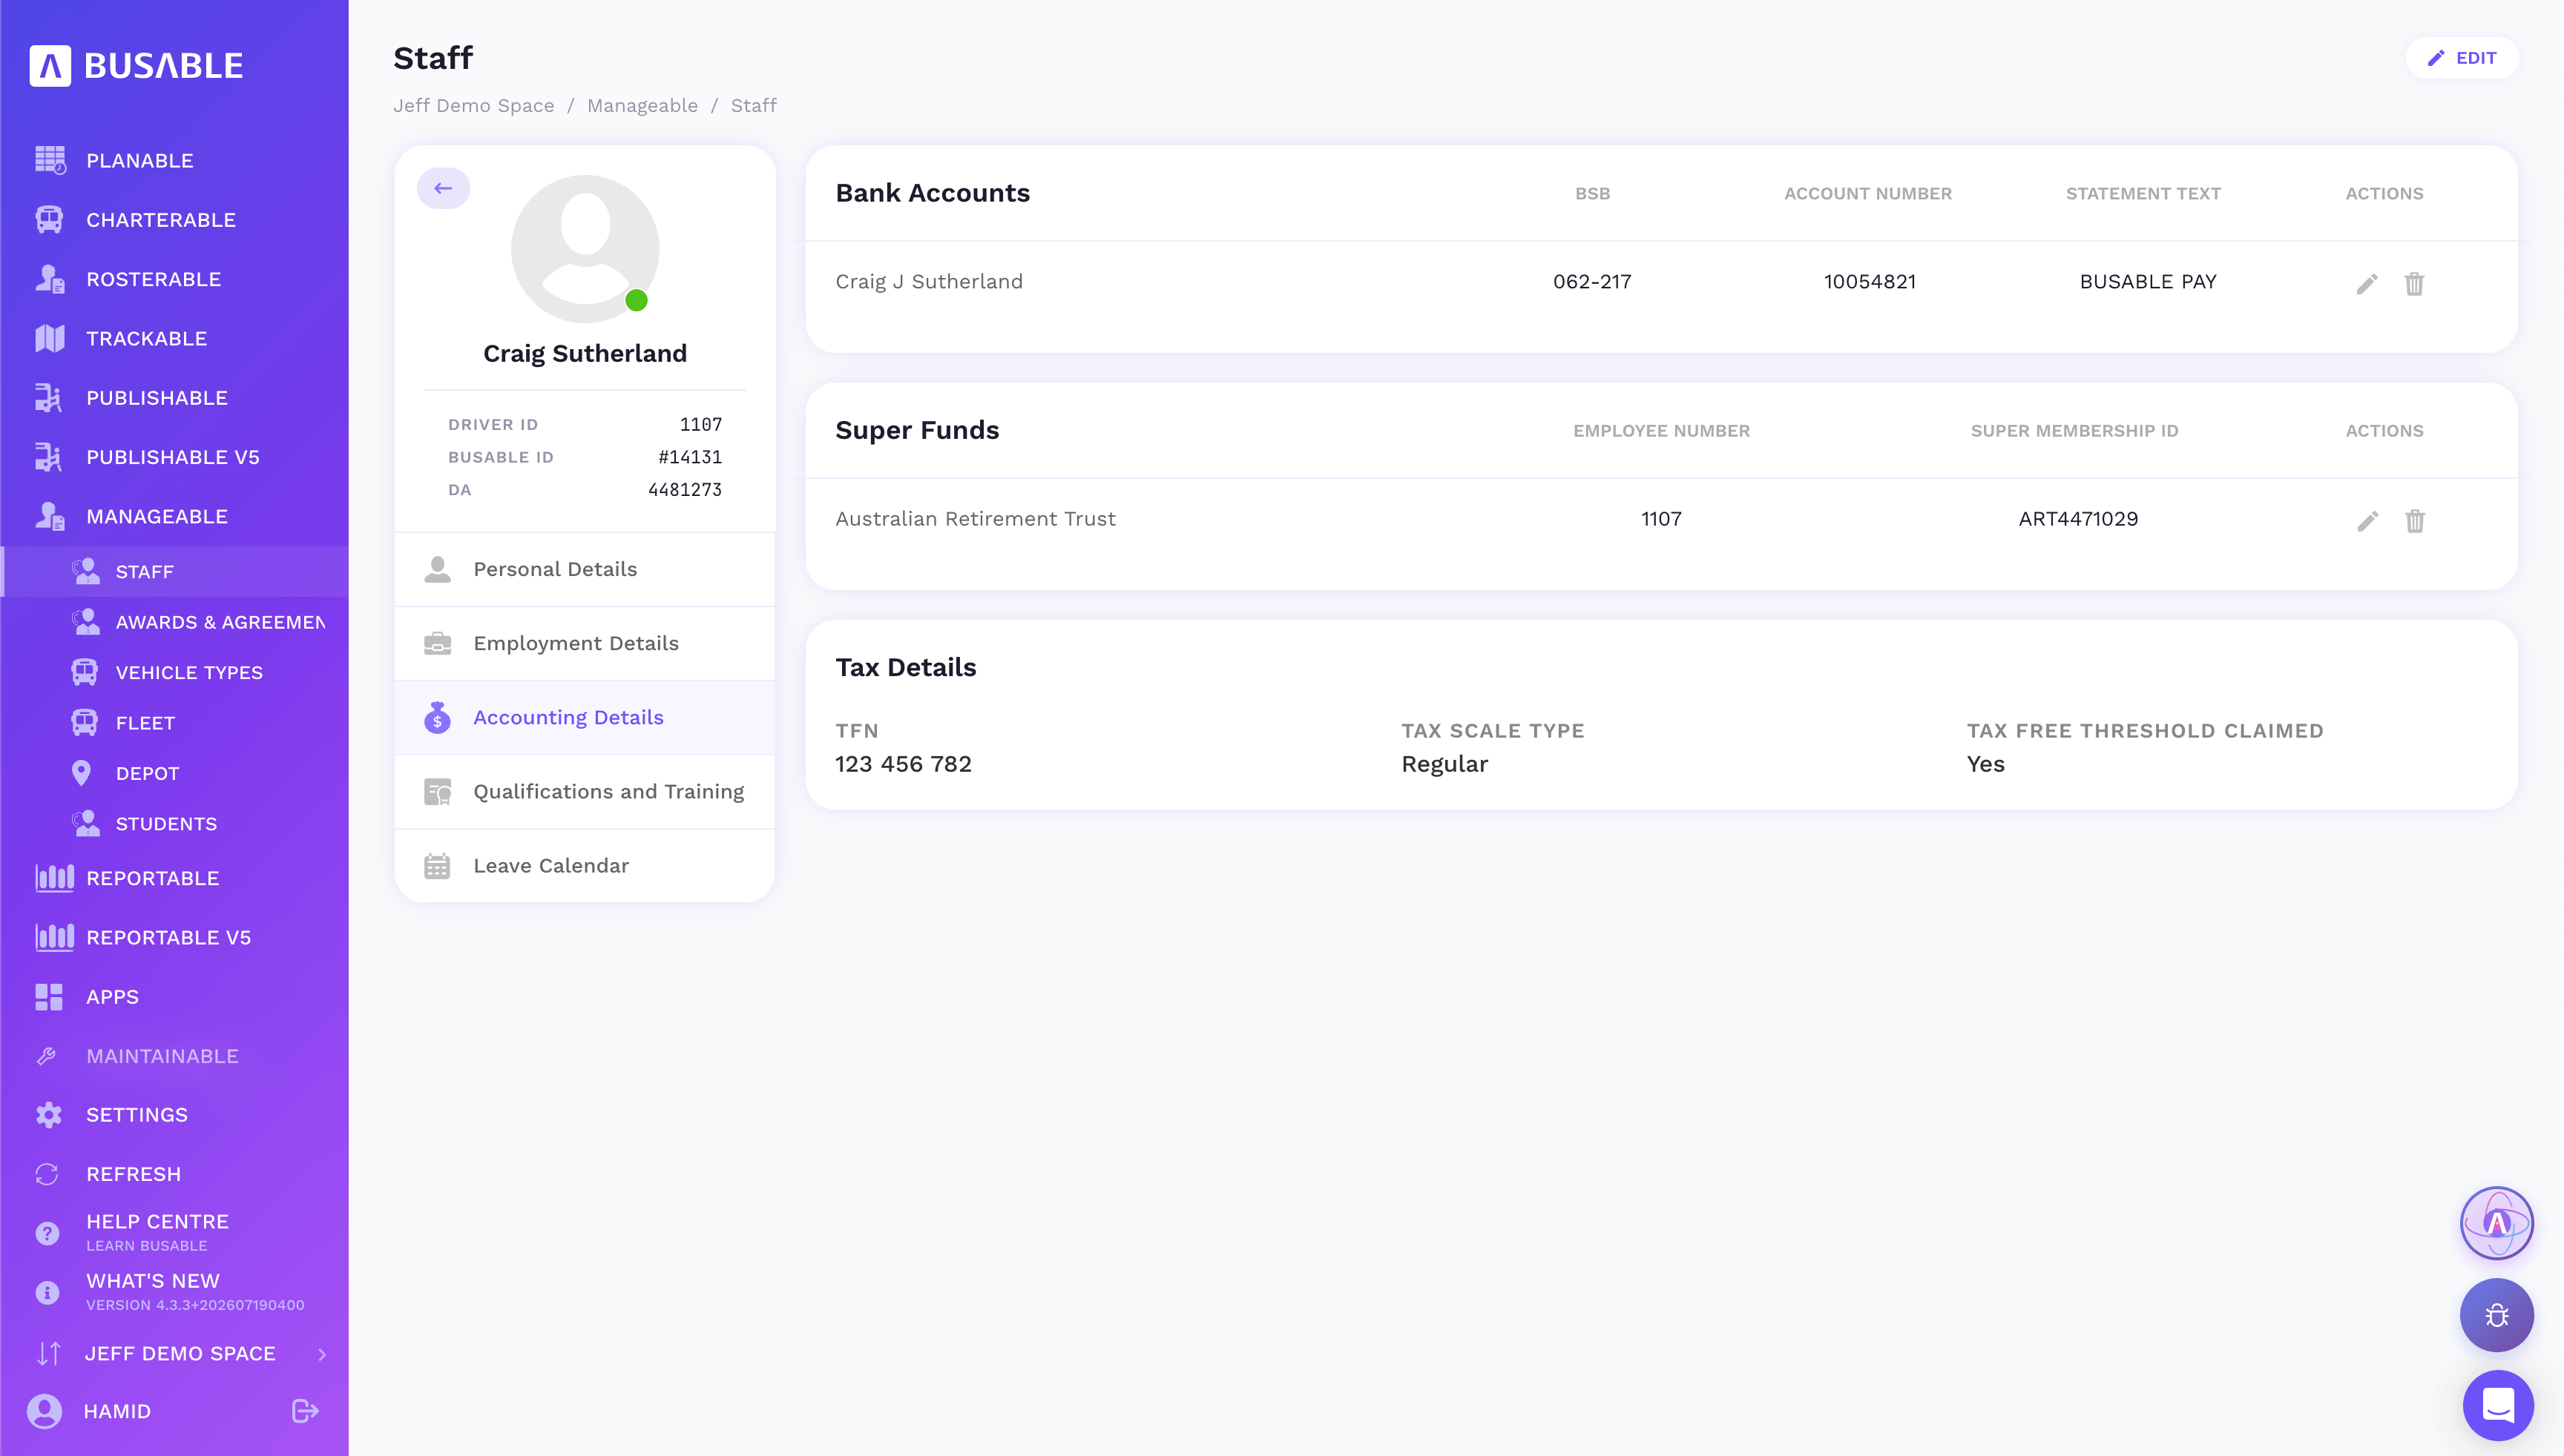
Task: Open Settings in sidebar
Action: click(174, 1115)
